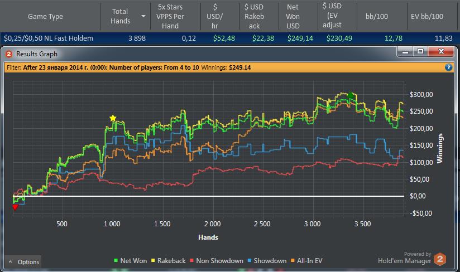Click the 0,12 VPPS per hand value

pyautogui.click(x=189, y=38)
